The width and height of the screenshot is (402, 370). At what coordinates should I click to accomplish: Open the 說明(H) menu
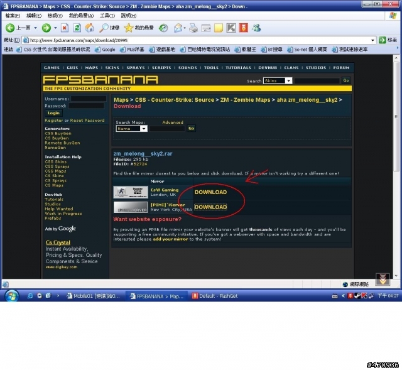point(128,16)
